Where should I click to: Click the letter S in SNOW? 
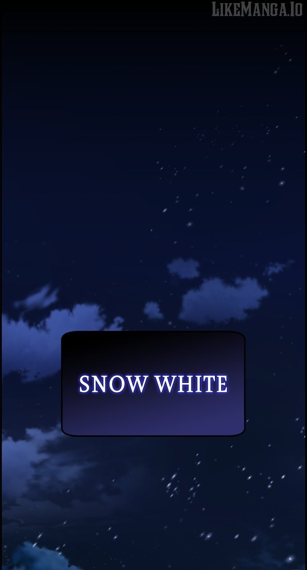pos(84,384)
